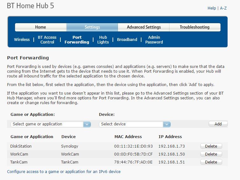Click the Port Forwarding page heading
The height and width of the screenshot is (180, 240).
coord(28,58)
